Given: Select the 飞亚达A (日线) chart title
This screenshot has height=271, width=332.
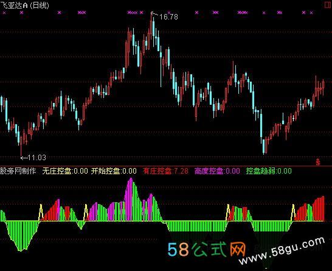Looking at the screenshot, I should 24,5.
